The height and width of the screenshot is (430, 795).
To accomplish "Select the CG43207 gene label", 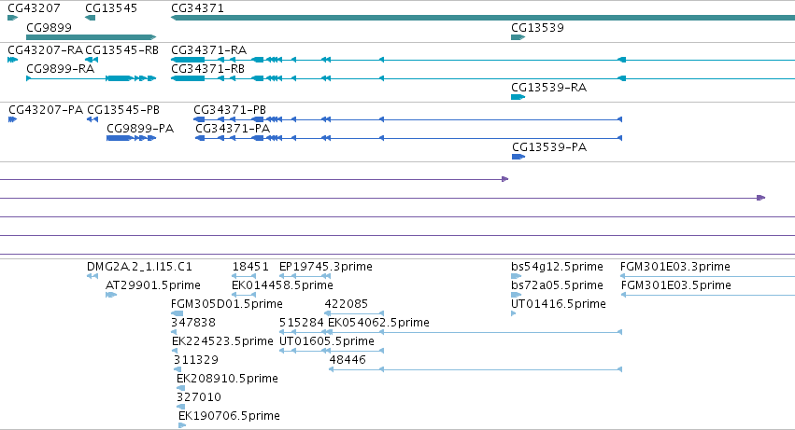I will (34, 8).
